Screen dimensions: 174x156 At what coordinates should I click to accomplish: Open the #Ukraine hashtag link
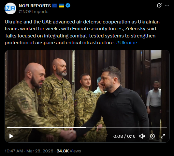tap(126, 43)
